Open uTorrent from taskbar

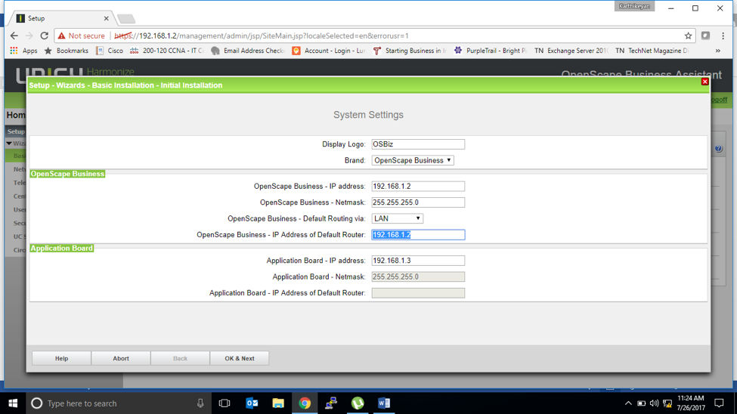[x=358, y=403]
